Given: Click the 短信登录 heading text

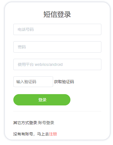Looking at the screenshot, I should click(57, 14).
